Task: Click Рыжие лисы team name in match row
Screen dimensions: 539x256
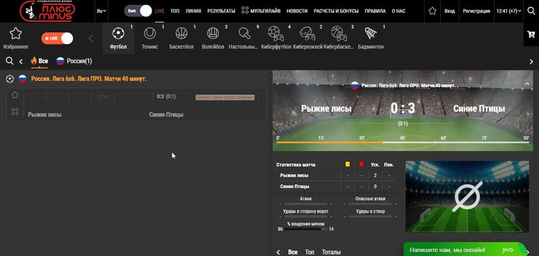Action: click(x=44, y=115)
